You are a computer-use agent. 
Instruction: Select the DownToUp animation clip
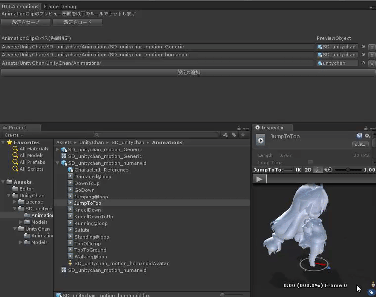click(x=87, y=183)
